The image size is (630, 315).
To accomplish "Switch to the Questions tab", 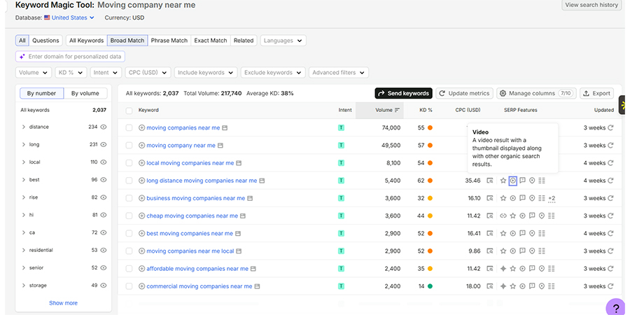I will 45,41.
